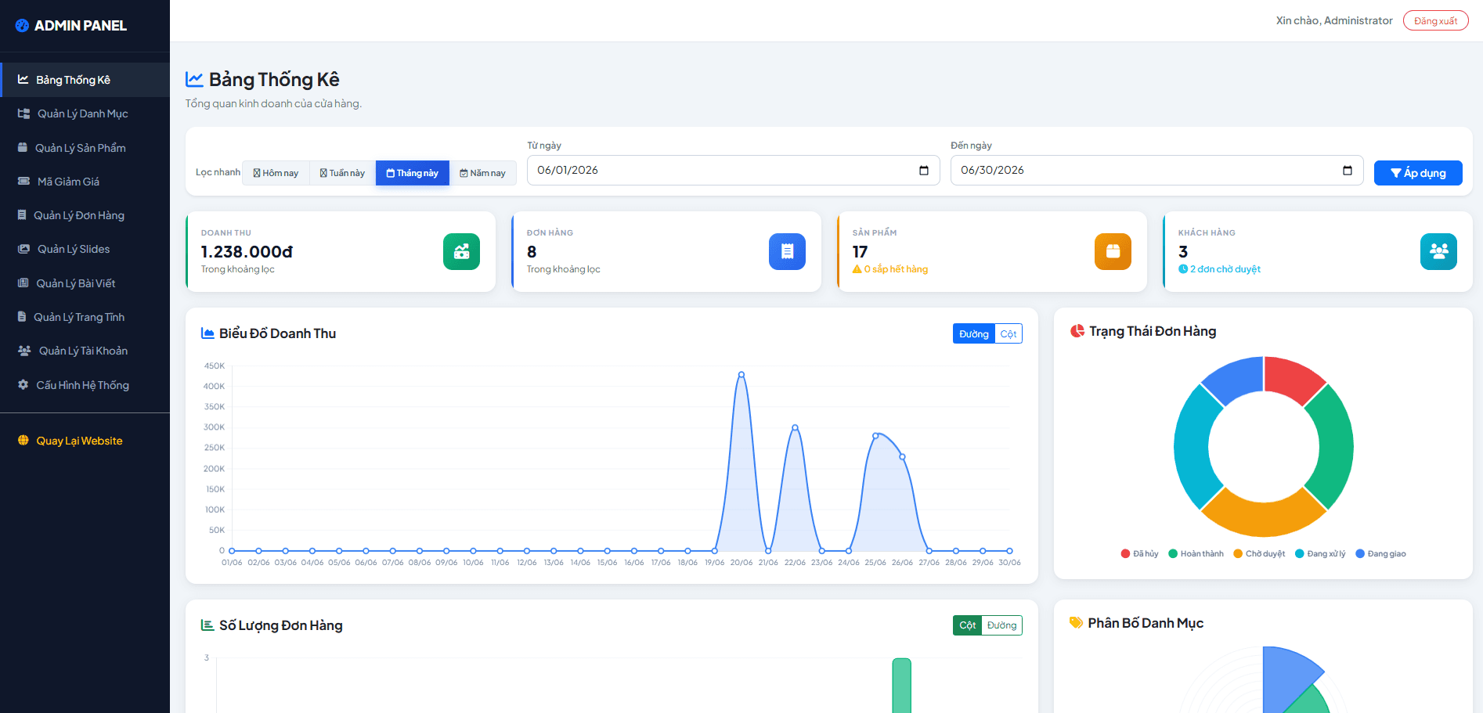Click the green revenue icon in Doanh Thu card
The width and height of the screenshot is (1483, 713).
click(461, 251)
